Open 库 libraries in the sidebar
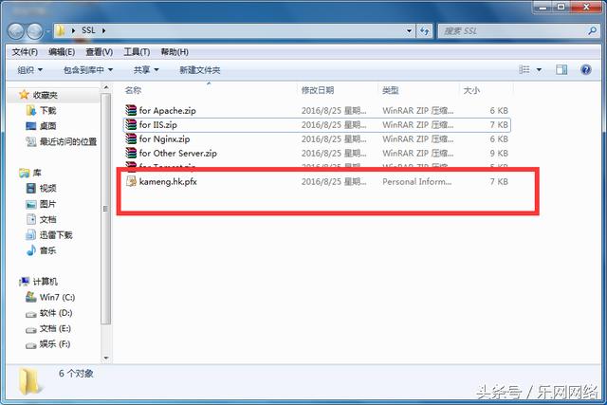Viewport: 607px width, 405px height. coord(30,173)
